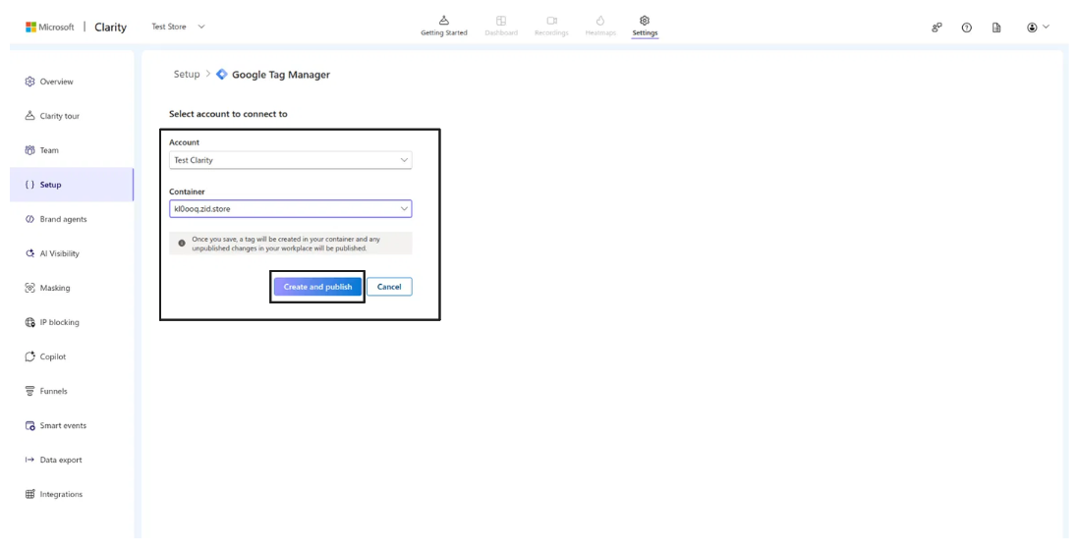The height and width of the screenshot is (548, 1078).
Task: Click the Smart events icon
Action: coord(29,426)
